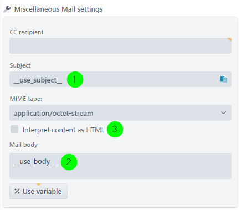This screenshot has height=210, width=241.
Task: Click the Use variable button
Action: [x=38, y=191]
